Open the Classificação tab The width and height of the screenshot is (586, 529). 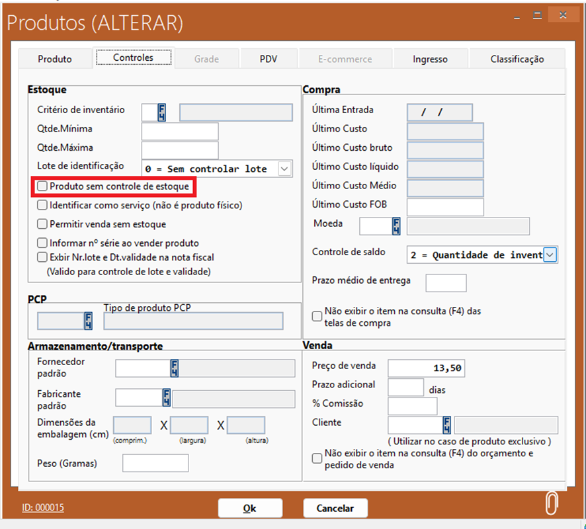(517, 59)
